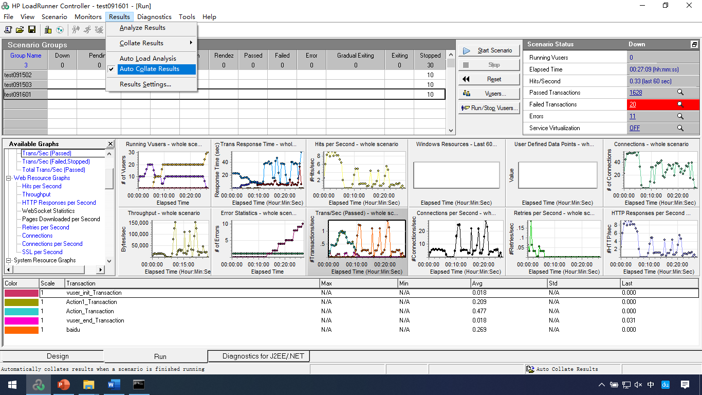Viewport: 702px width, 395px height.
Task: Collapse the System Resource Graphs tree node
Action: point(9,260)
